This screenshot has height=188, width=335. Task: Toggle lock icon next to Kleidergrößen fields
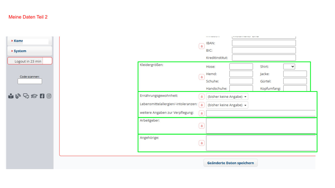202,77
